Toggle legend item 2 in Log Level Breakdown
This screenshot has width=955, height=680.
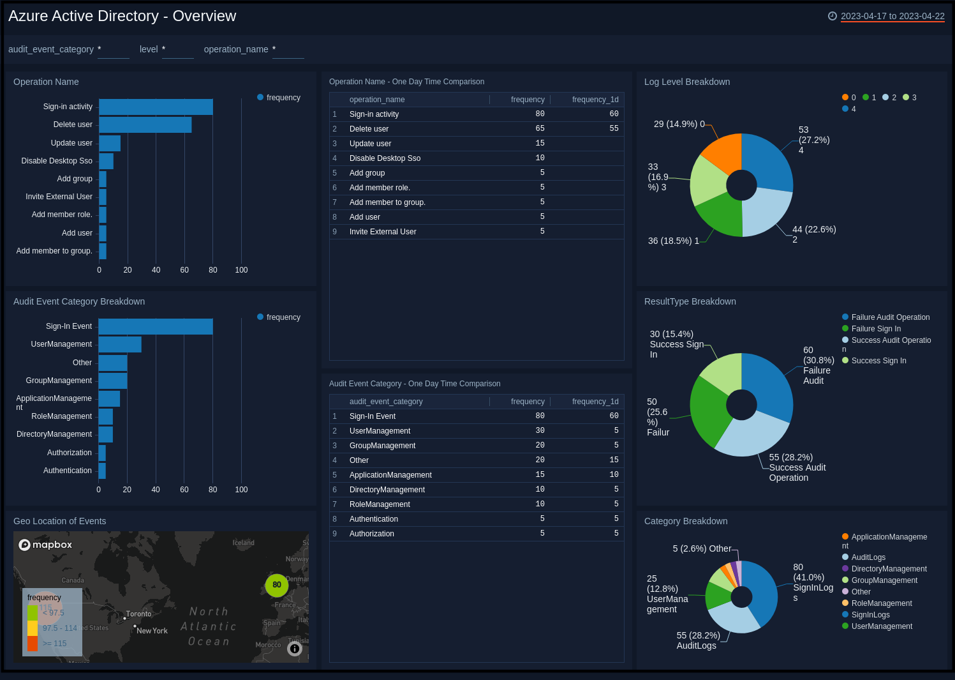pos(889,98)
